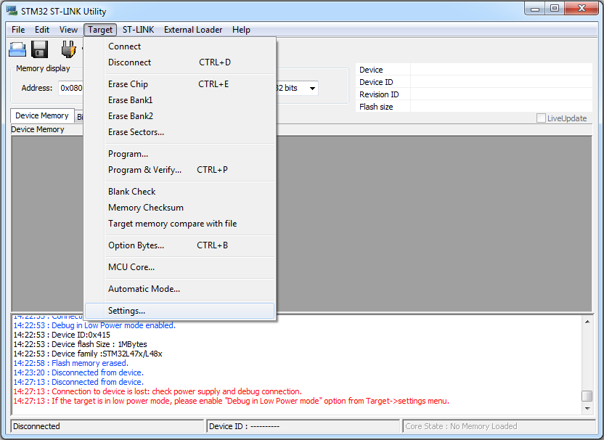Click the 'Device family :STM32L47x/L48x' log line
Screen dimensions: 604x440
click(88, 354)
